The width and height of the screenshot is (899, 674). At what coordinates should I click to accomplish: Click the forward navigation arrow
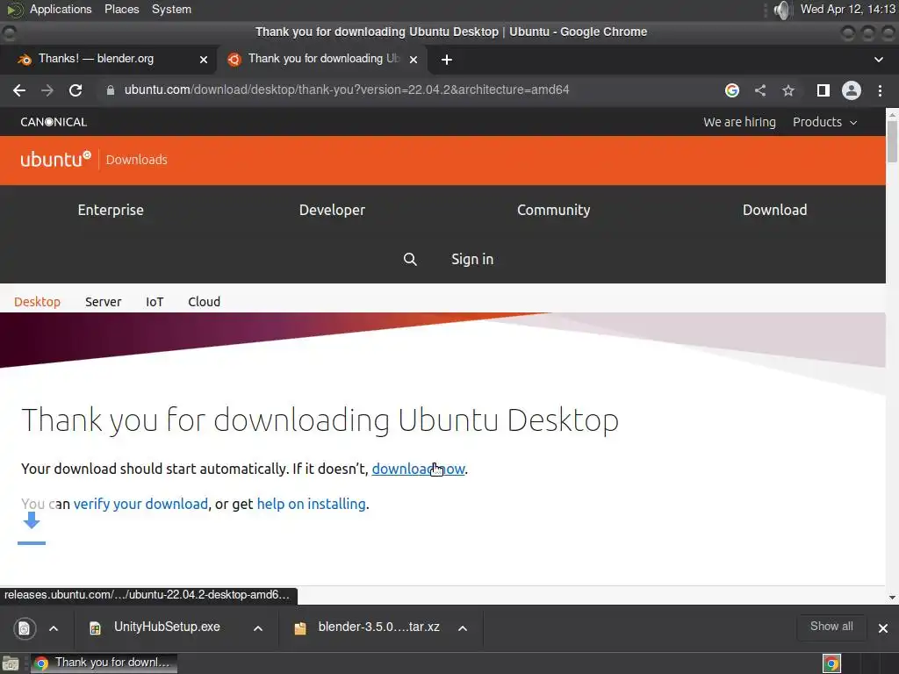[47, 90]
